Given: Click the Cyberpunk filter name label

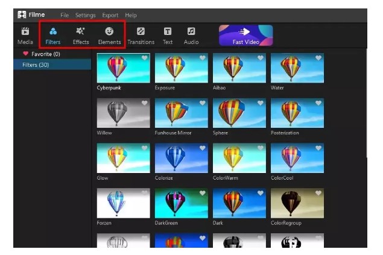Looking at the screenshot, I should tap(109, 88).
